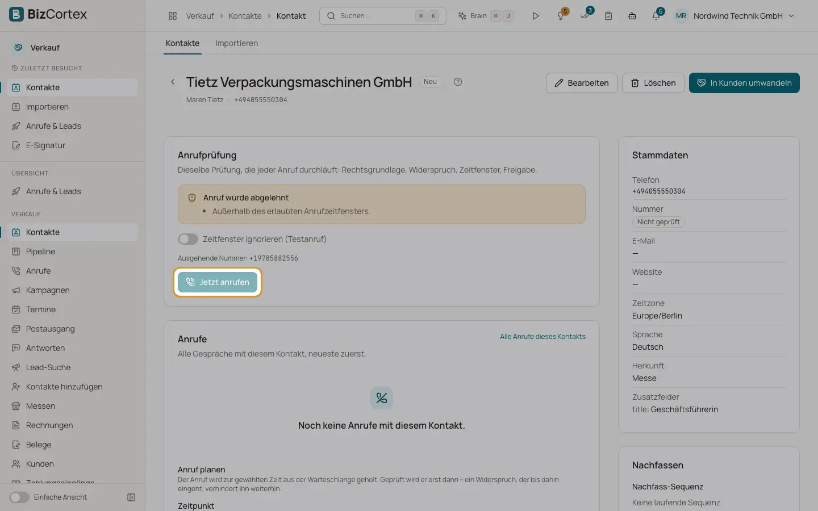The image size is (818, 511).
Task: Expand the Nordwind Technik GmbH account dropdown
Action: pyautogui.click(x=734, y=16)
